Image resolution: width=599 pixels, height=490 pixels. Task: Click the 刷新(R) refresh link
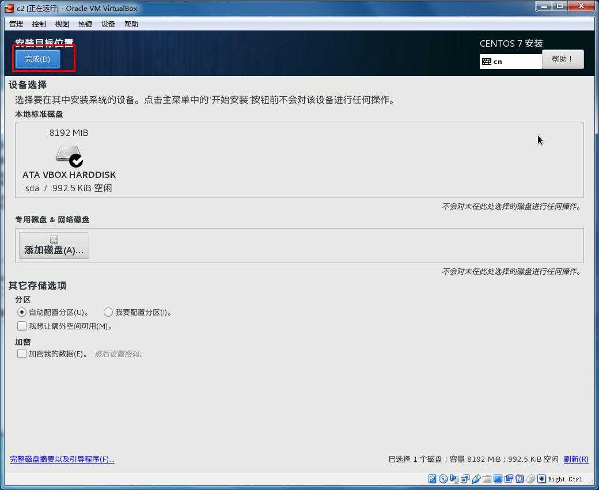pyautogui.click(x=576, y=459)
